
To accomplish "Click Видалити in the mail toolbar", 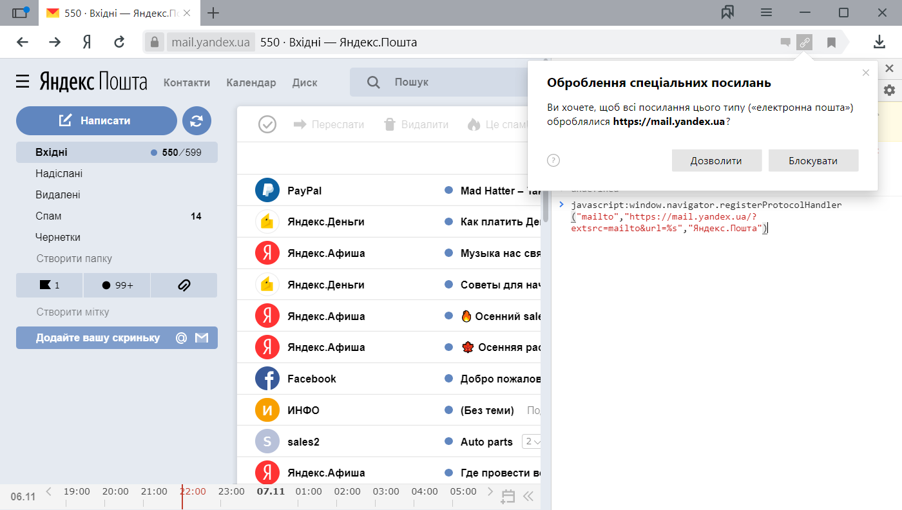I will coord(416,124).
